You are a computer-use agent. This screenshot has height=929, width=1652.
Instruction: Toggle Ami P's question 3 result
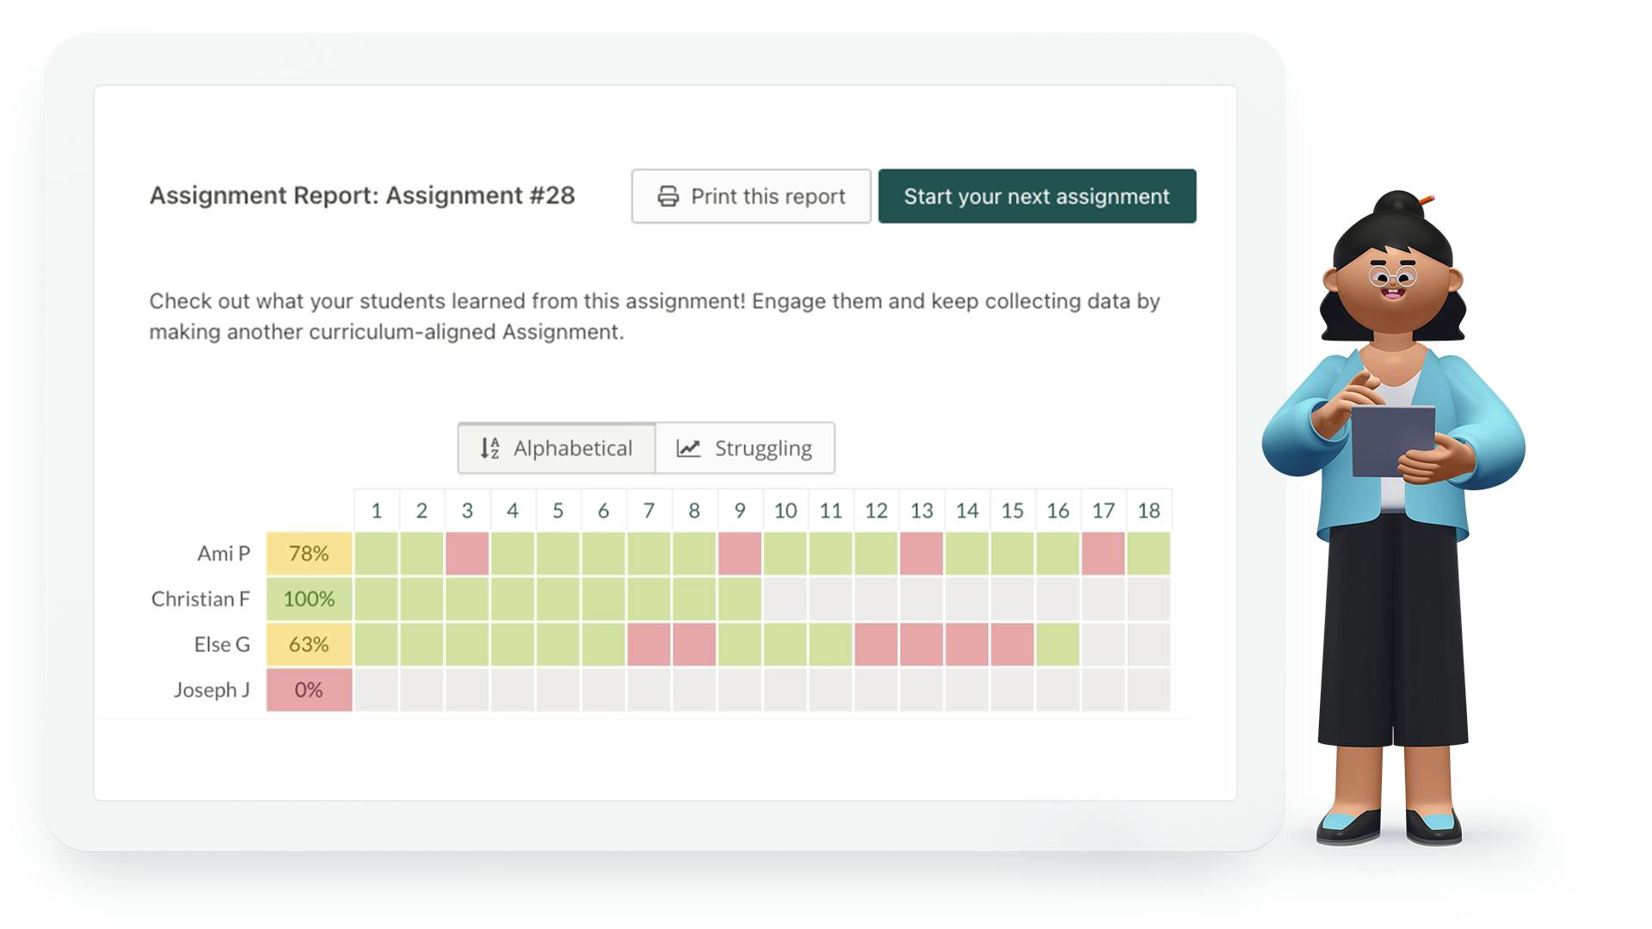[466, 555]
